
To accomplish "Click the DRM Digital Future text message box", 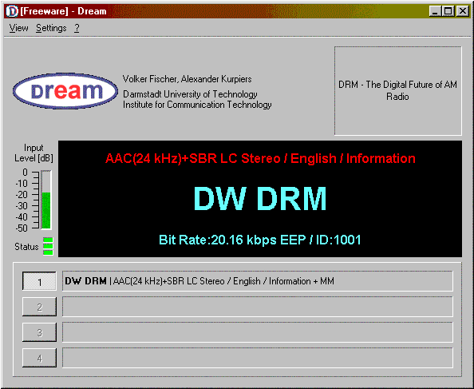I will (398, 91).
